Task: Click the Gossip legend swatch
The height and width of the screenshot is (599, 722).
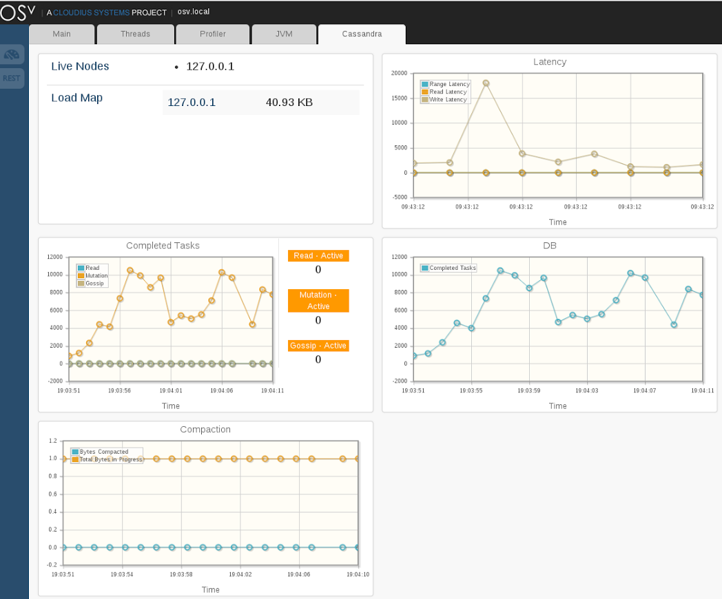Action: pyautogui.click(x=81, y=284)
